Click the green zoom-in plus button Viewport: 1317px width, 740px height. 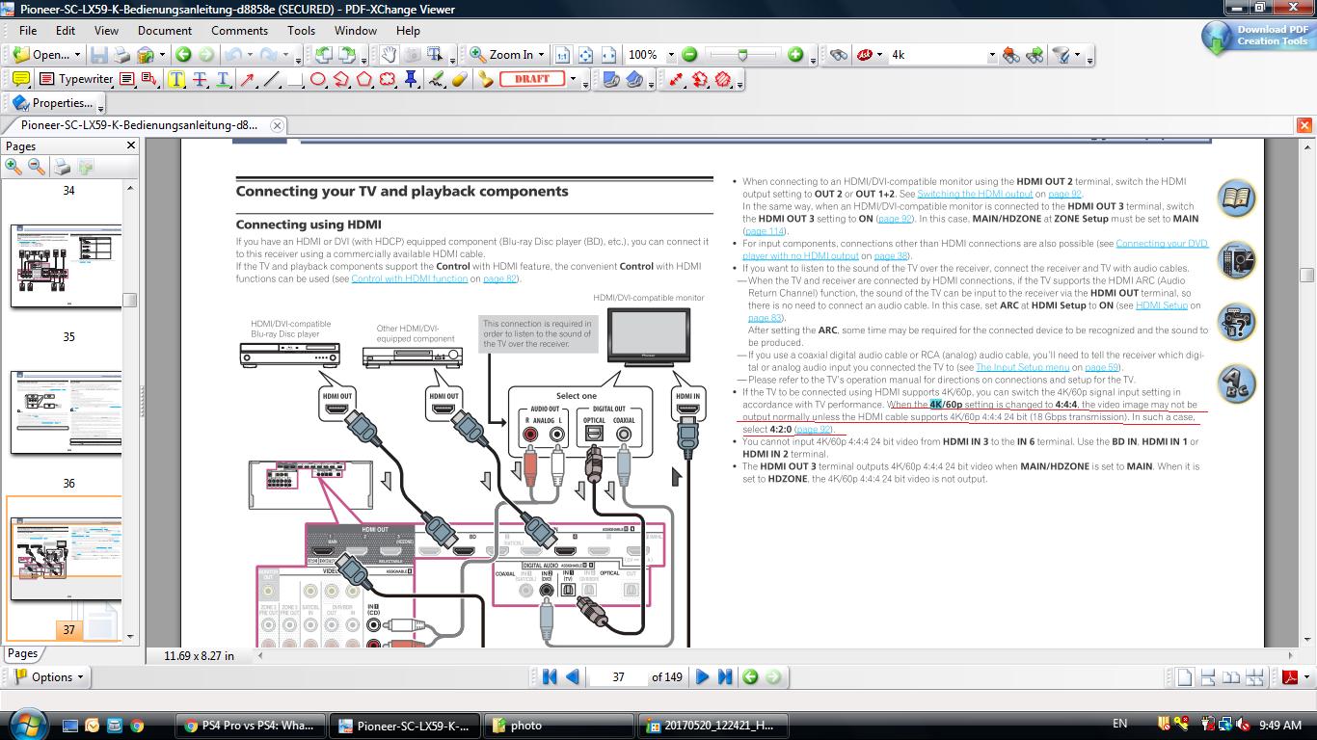tap(795, 55)
